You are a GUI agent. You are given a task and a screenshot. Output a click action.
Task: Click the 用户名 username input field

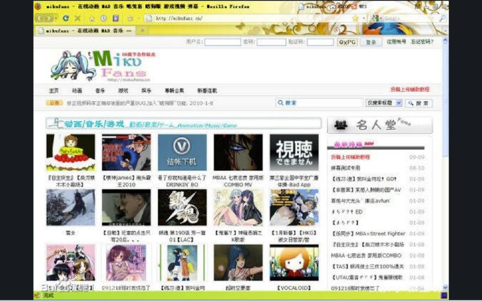tap(222, 42)
